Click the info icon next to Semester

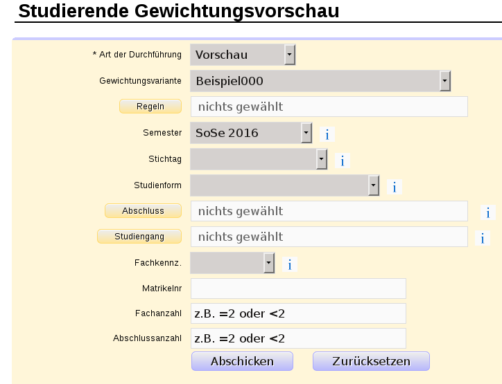coord(327,134)
